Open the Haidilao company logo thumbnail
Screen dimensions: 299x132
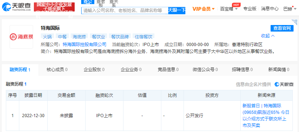pyautogui.click(x=21, y=37)
